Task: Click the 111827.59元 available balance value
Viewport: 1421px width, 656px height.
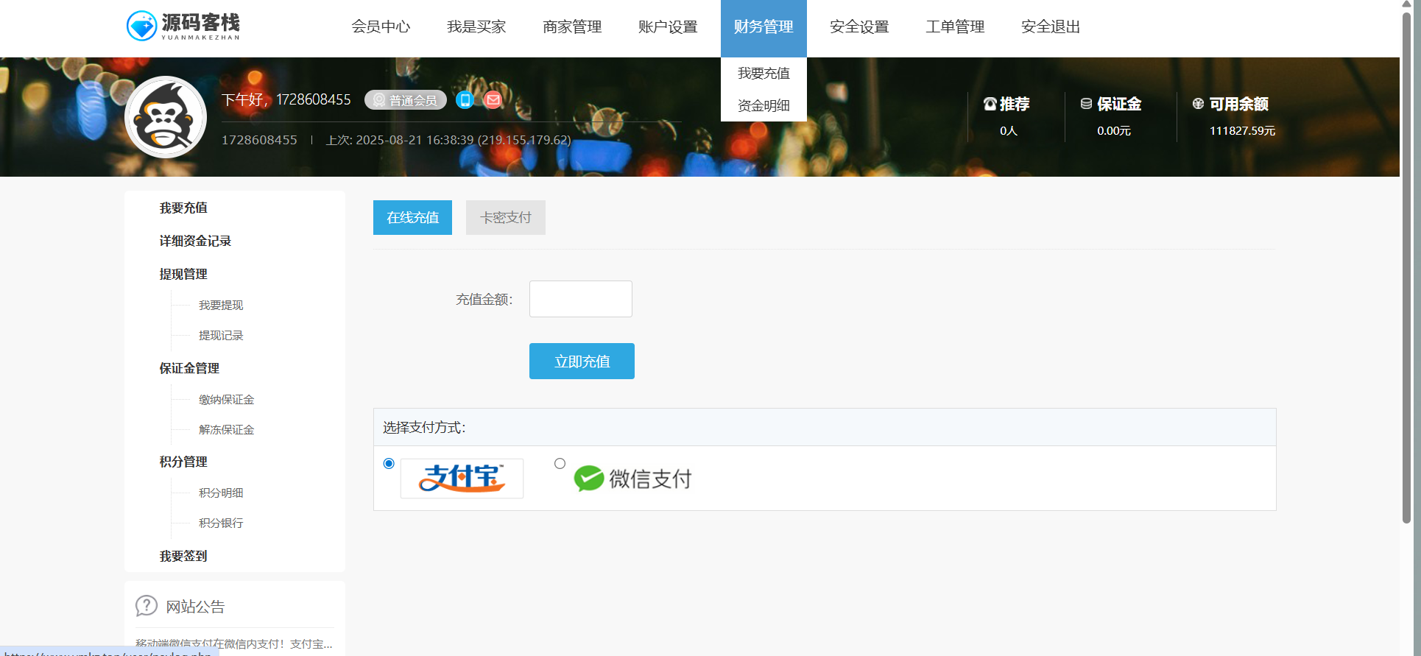Action: click(x=1242, y=130)
